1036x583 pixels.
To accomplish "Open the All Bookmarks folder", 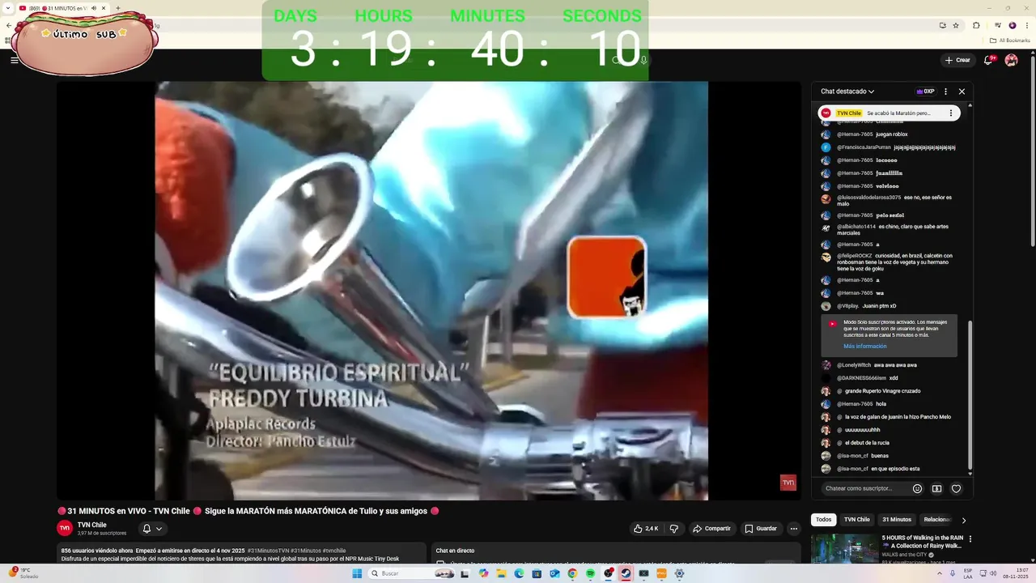I will [x=1009, y=40].
